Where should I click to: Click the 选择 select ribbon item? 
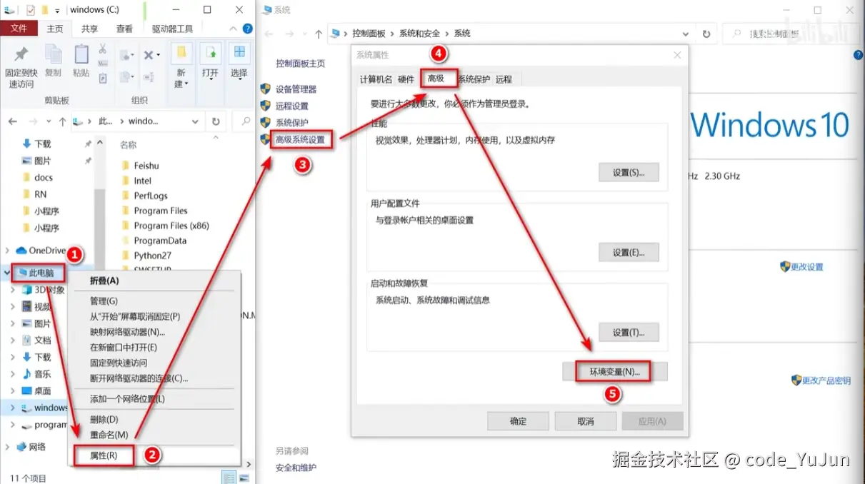[x=239, y=61]
